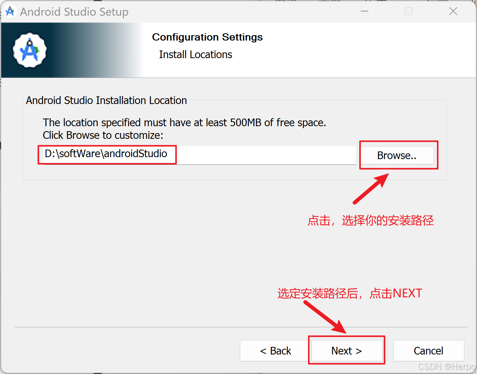The height and width of the screenshot is (374, 477).
Task: Click the 'Install Locations' subtitle
Action: pos(195,55)
